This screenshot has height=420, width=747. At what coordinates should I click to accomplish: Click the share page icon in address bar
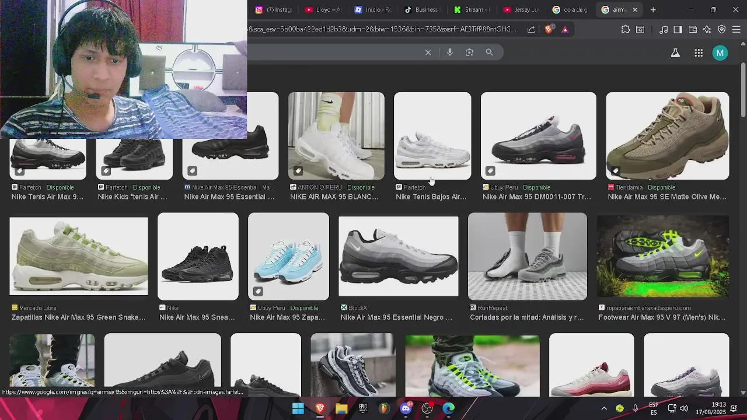(x=531, y=29)
